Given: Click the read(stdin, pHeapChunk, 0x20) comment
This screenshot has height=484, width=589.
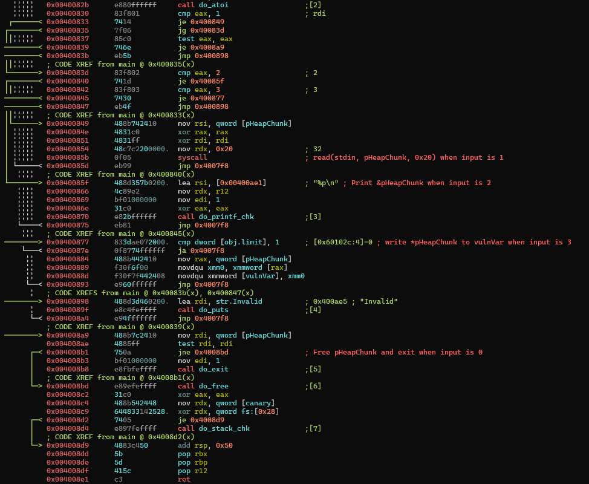Looking at the screenshot, I should pyautogui.click(x=404, y=157).
